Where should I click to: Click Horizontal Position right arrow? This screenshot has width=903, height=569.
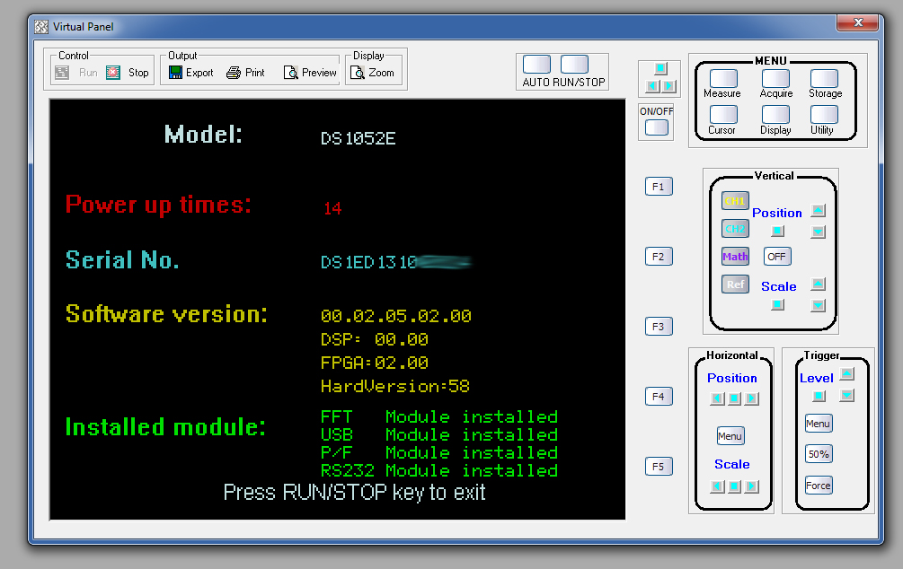(x=751, y=398)
